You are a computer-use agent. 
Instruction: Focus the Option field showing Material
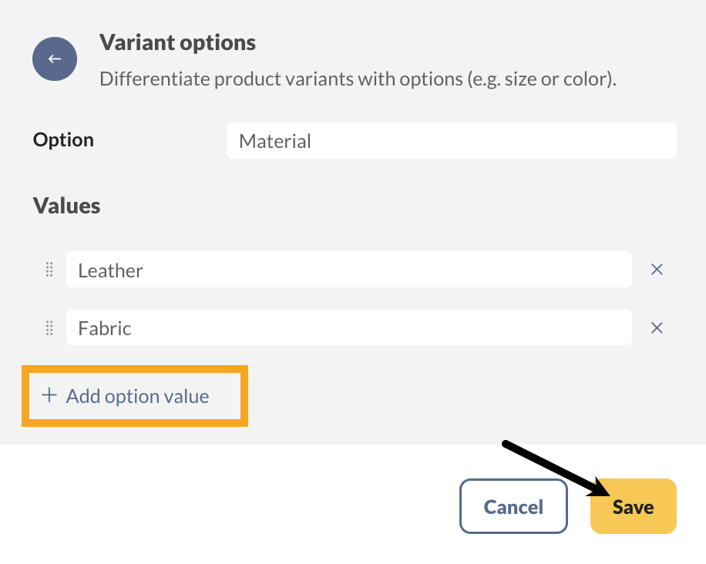[x=451, y=140]
